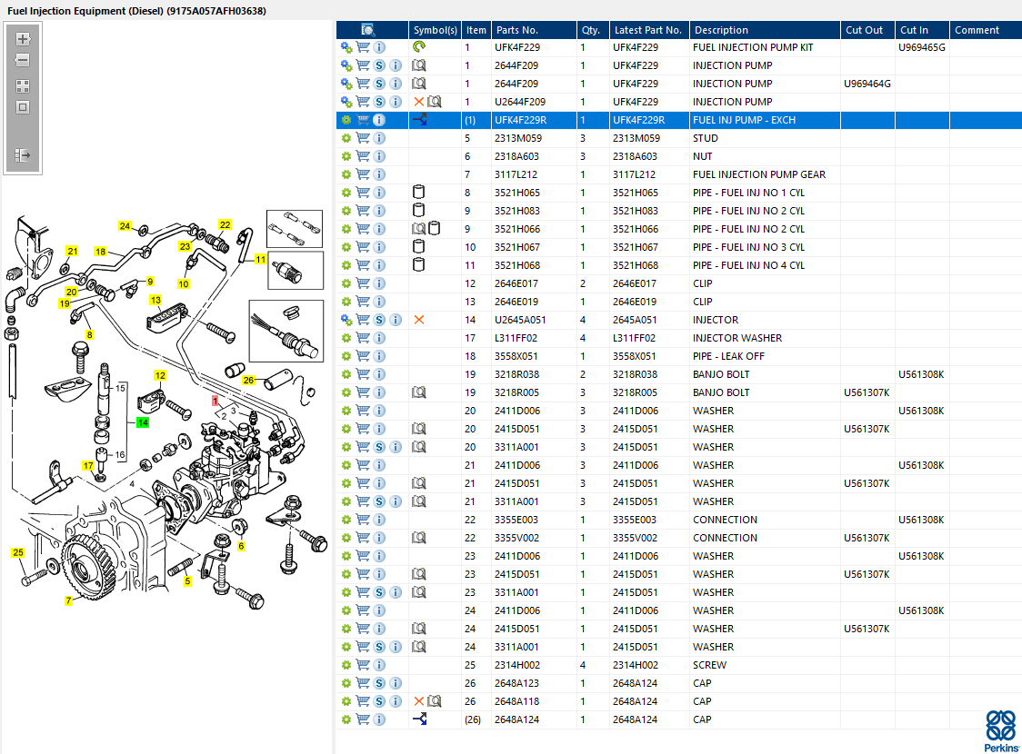
Task: Click part number 3117L212 in Parts No. column
Action: (x=516, y=175)
